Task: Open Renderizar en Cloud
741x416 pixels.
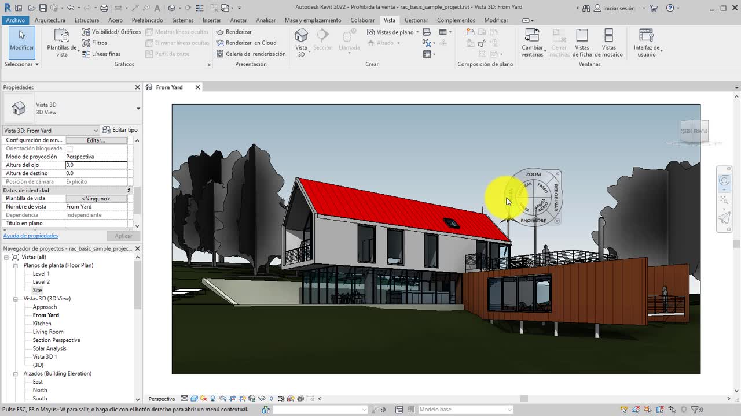Action: 247,43
